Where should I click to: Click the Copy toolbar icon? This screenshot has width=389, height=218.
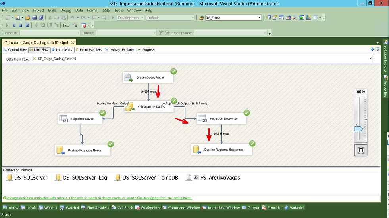click(x=56, y=18)
